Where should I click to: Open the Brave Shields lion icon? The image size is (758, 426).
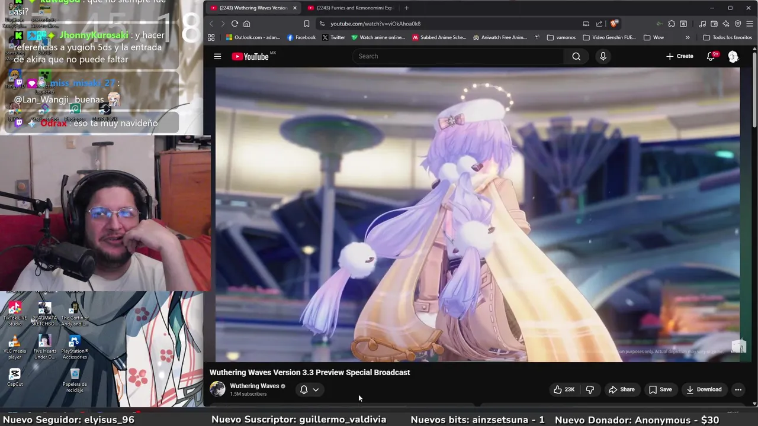614,24
